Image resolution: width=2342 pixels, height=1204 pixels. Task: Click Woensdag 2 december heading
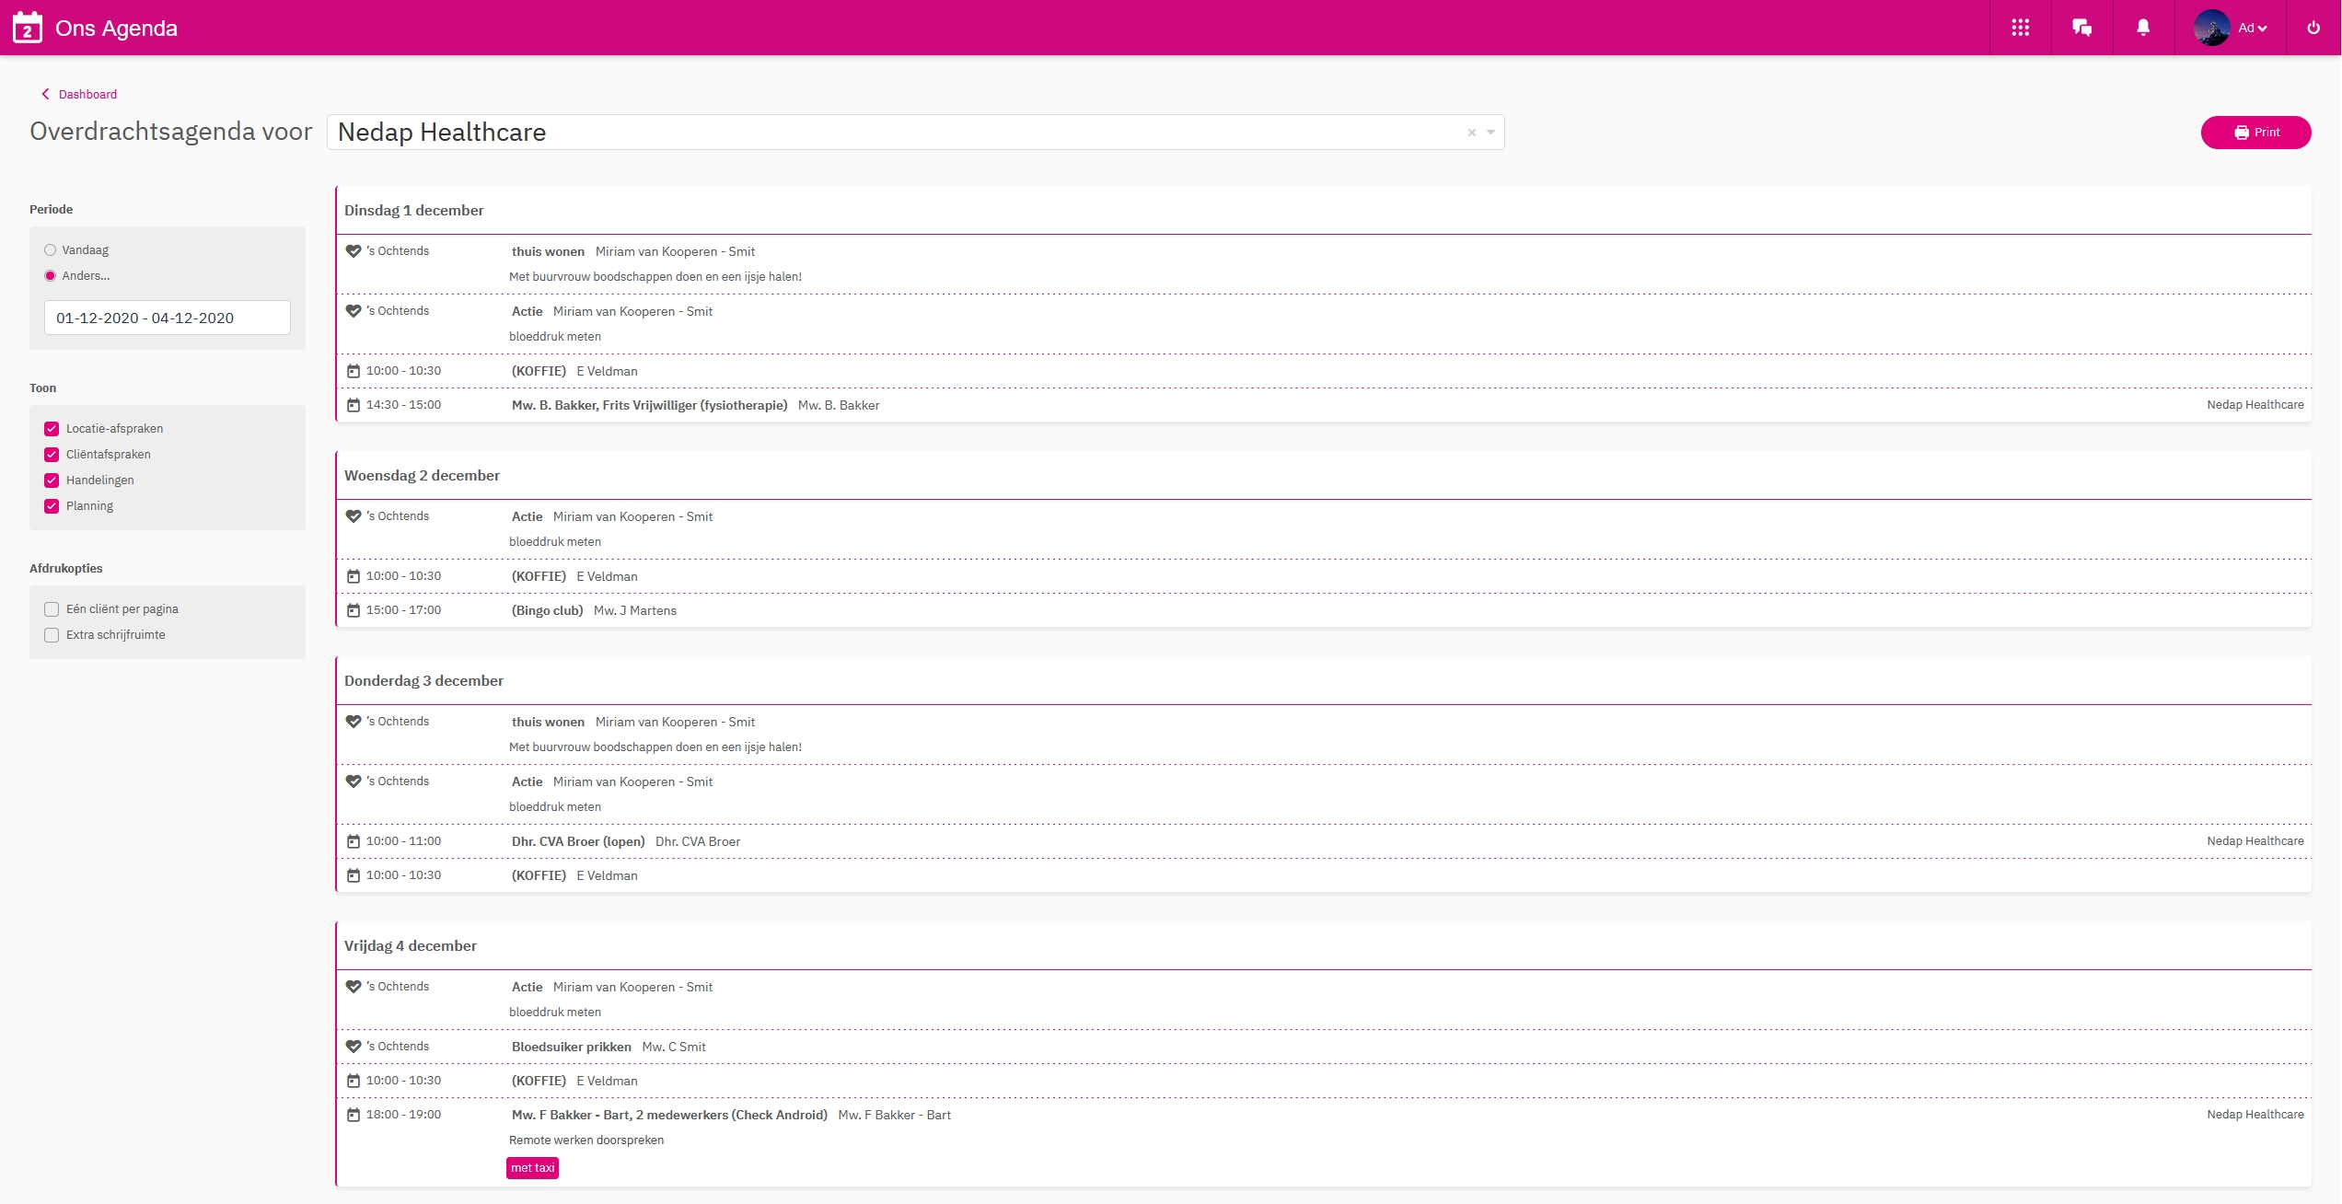[422, 475]
